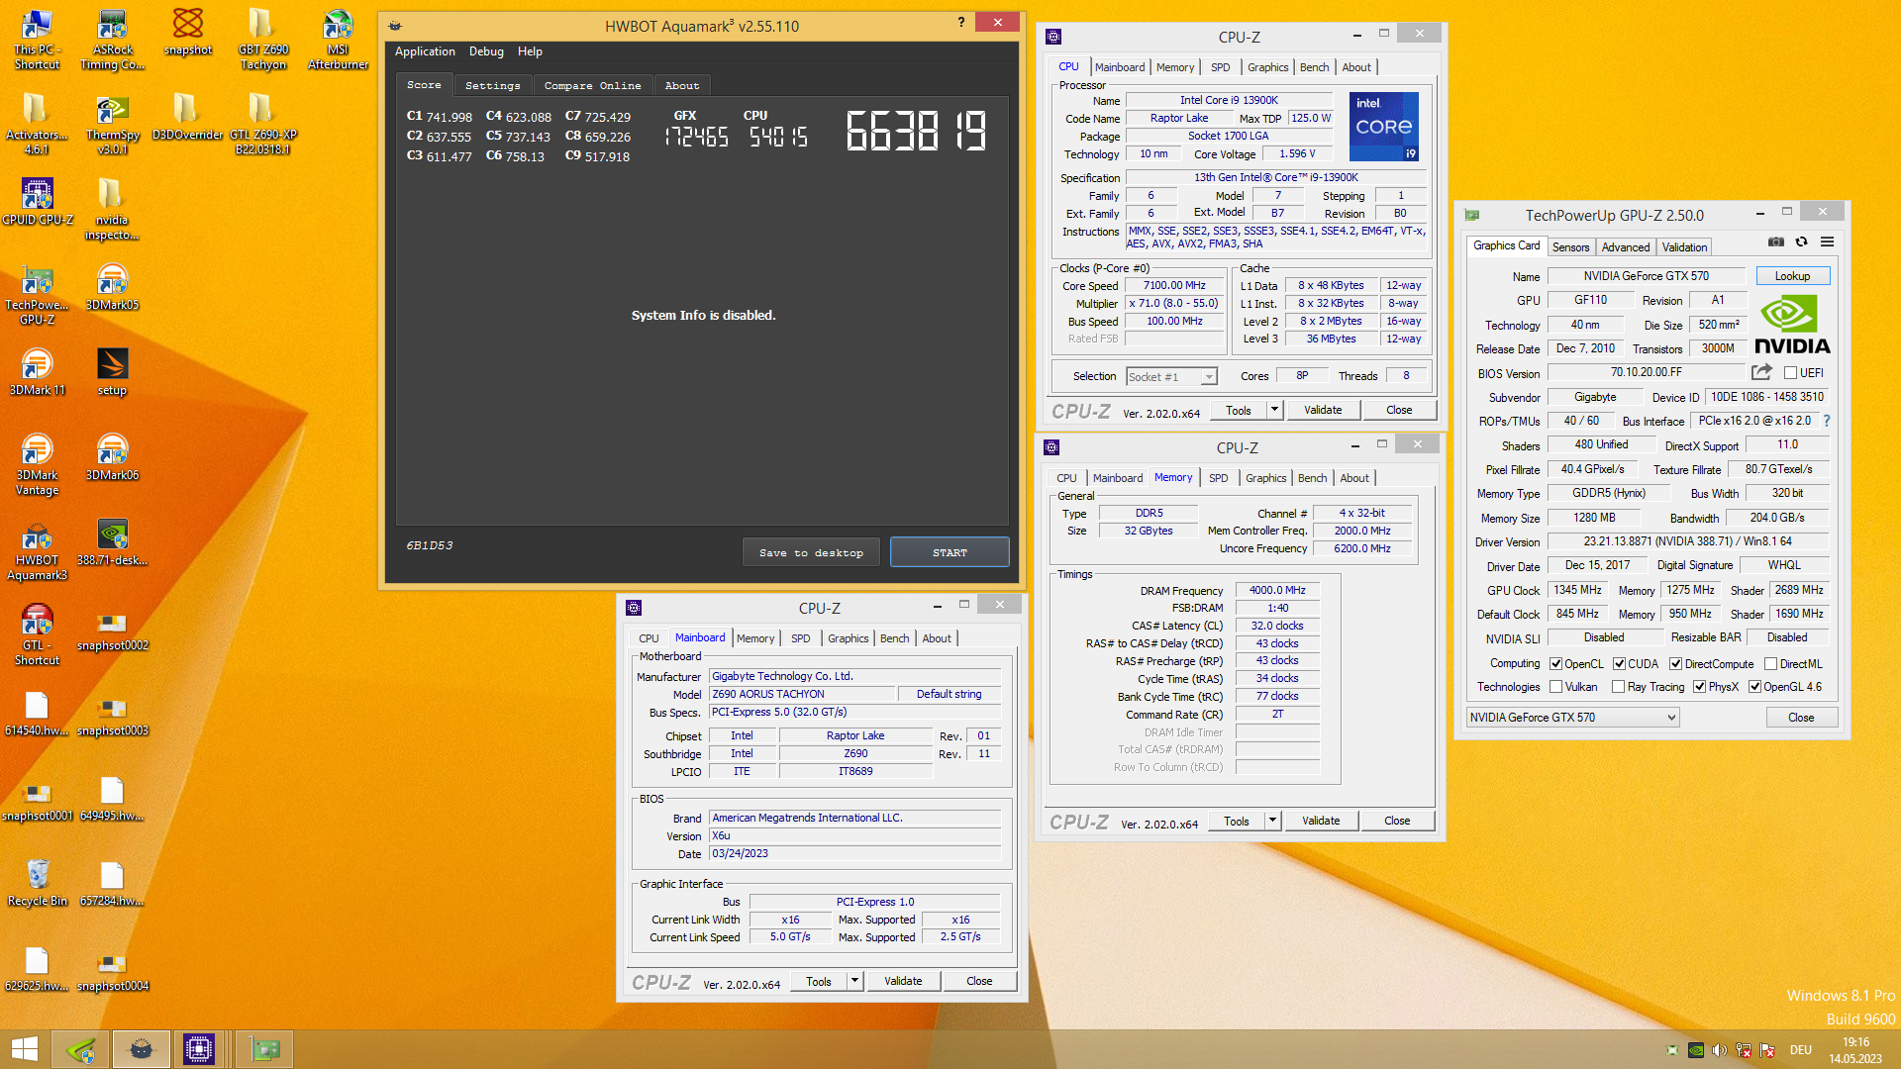The image size is (1901, 1069).
Task: Open the setup desktop icon
Action: click(112, 373)
